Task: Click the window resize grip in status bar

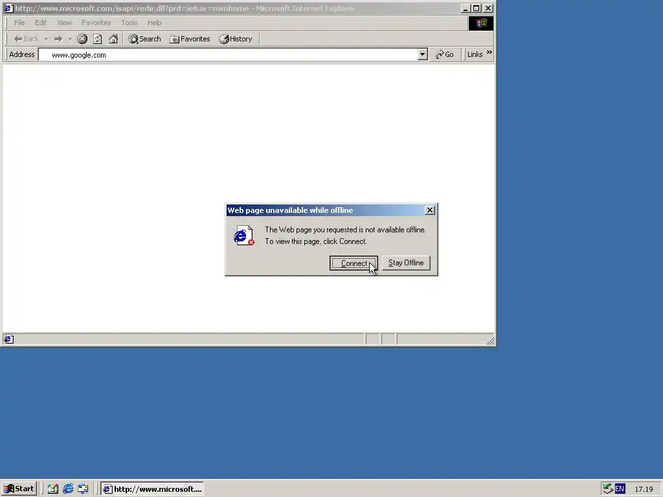Action: 490,340
